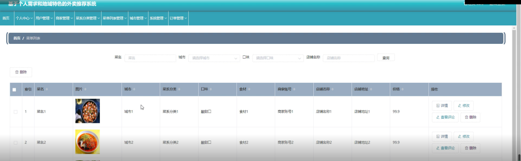Expand the 城市管理 menu

coord(138,18)
